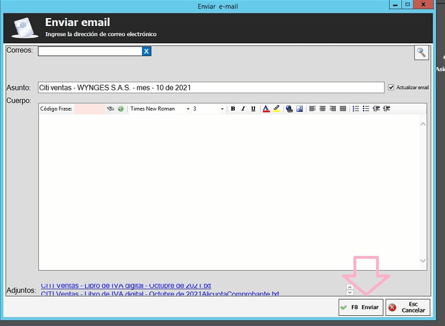Viewport: 445px width, 326px height.
Task: Toggle italic text formatting
Action: pos(243,109)
